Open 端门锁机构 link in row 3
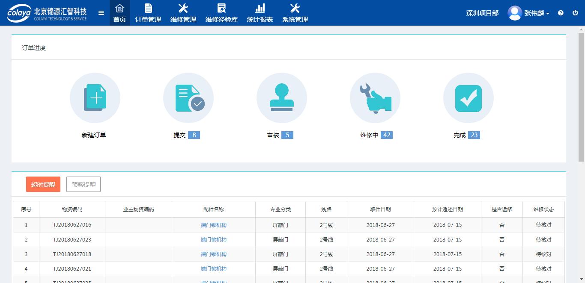Viewport: 585px width, 283px height. (x=214, y=254)
